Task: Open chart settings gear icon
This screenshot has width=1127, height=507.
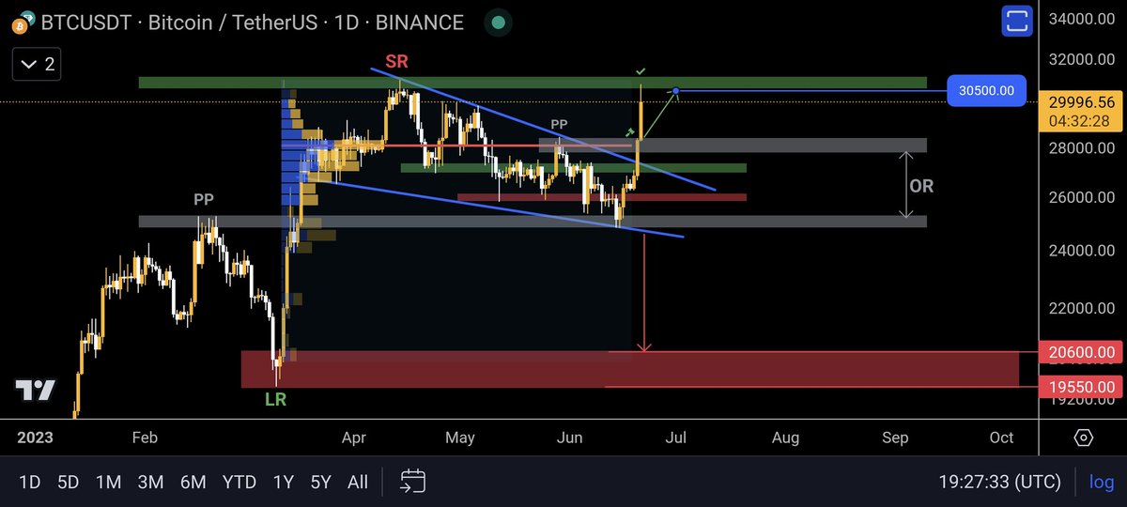Action: [1084, 438]
